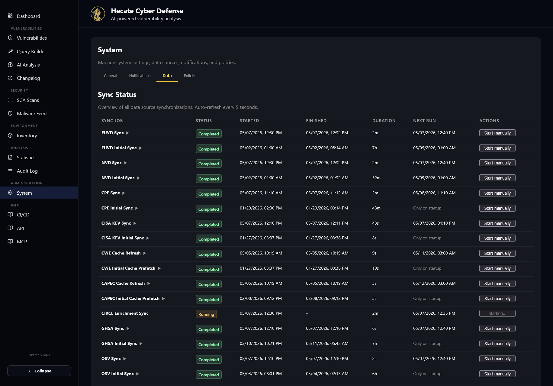Switch to the General tab
This screenshot has width=553, height=386.
[111, 76]
